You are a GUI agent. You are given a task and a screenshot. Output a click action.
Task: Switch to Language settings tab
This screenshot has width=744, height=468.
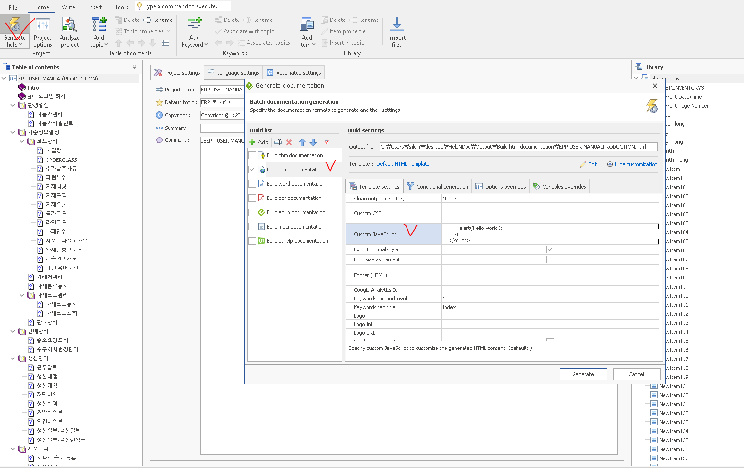(233, 72)
